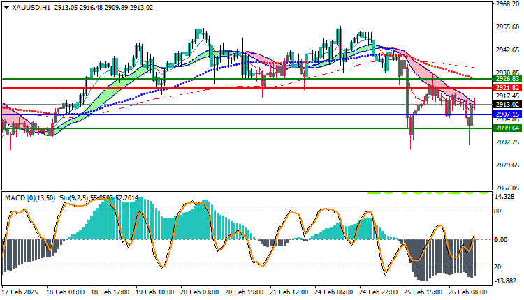The image size is (524, 300).
Task: Click the 21 Feb 12:00 time label
Action: tap(289, 292)
